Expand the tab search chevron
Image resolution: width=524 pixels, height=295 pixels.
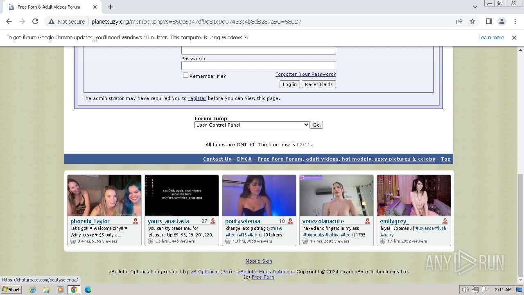(x=475, y=7)
